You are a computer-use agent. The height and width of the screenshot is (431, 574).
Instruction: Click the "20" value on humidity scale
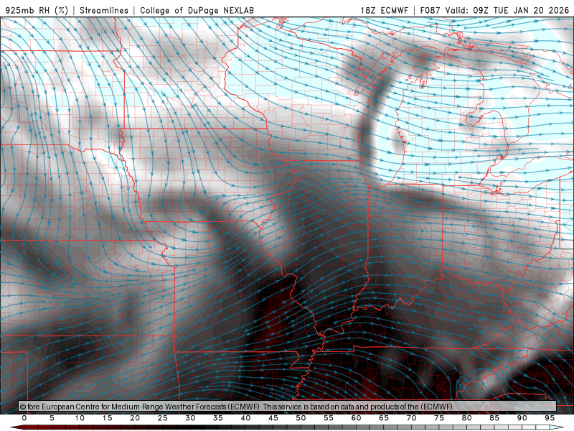coord(135,418)
